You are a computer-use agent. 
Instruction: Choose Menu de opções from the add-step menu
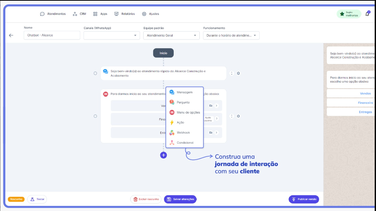[184, 112]
